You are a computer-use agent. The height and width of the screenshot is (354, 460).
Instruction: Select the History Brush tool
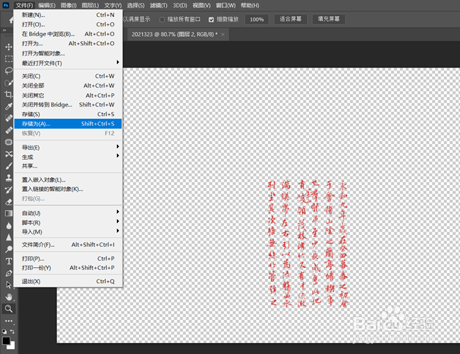point(8,190)
